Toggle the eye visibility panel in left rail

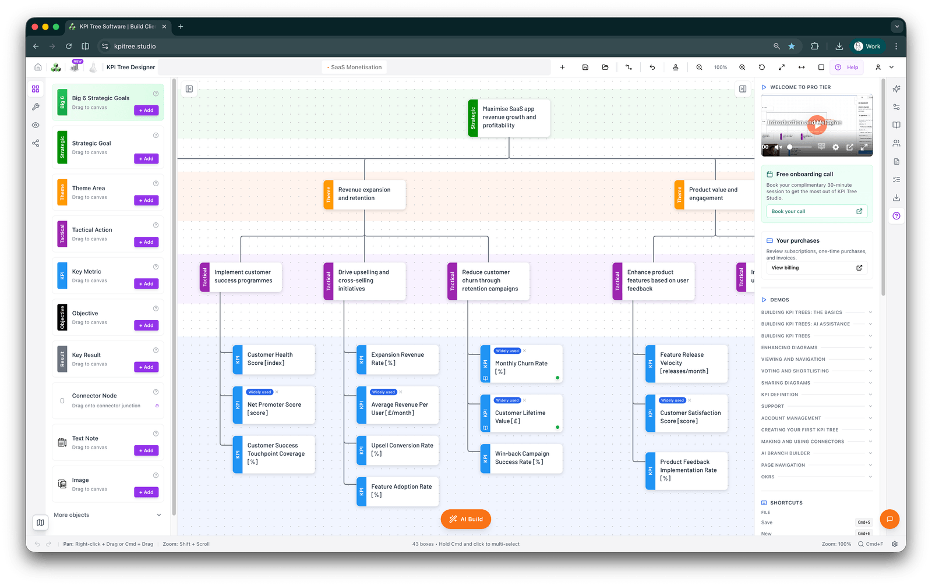(36, 125)
